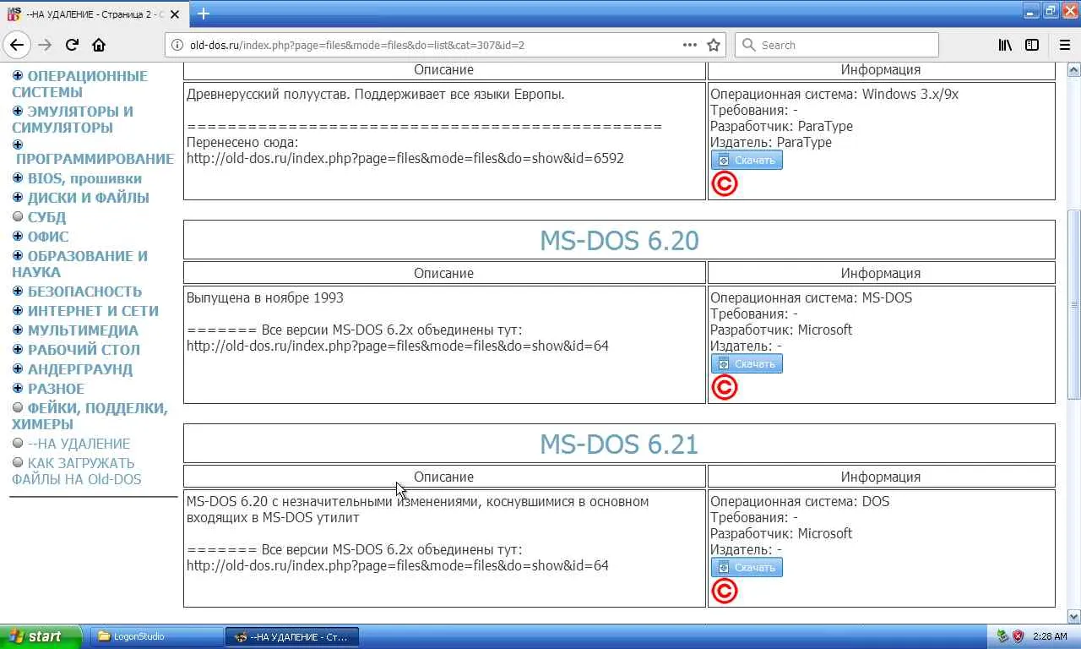Screen dimensions: 1081x649
Task: Click 'Разработчик: ParaType' text
Action: [781, 126]
